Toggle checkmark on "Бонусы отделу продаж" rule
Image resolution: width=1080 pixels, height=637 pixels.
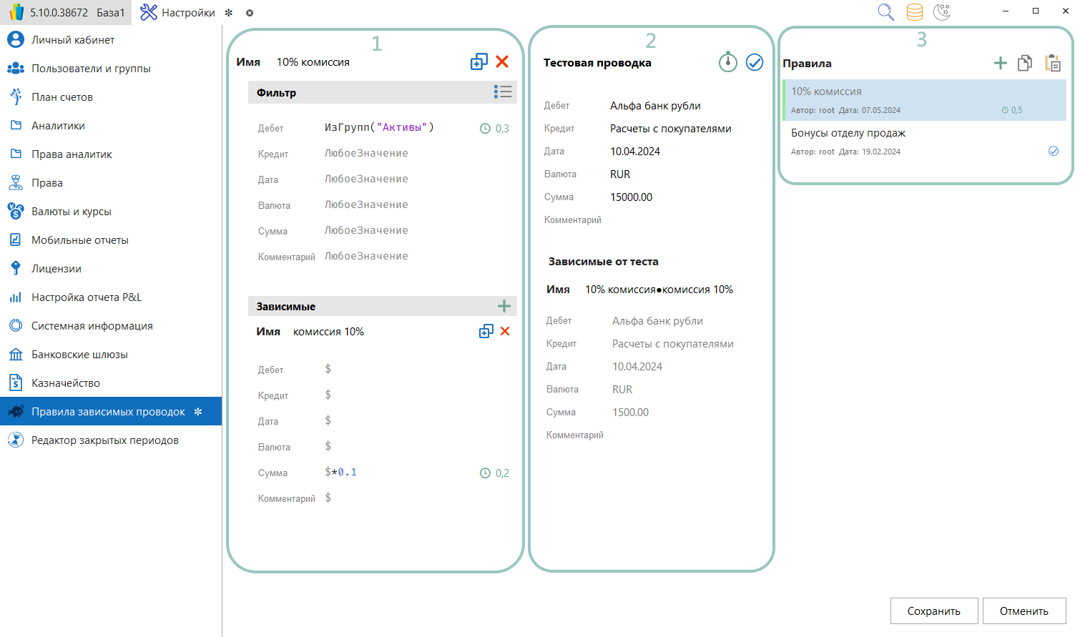pyautogui.click(x=1053, y=151)
